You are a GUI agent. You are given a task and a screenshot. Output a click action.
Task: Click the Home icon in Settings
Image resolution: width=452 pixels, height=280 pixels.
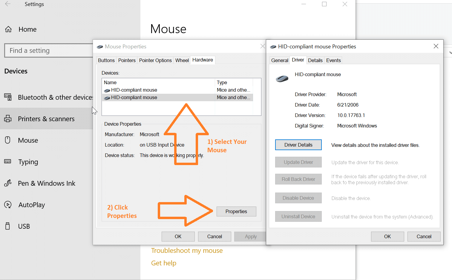(8, 29)
